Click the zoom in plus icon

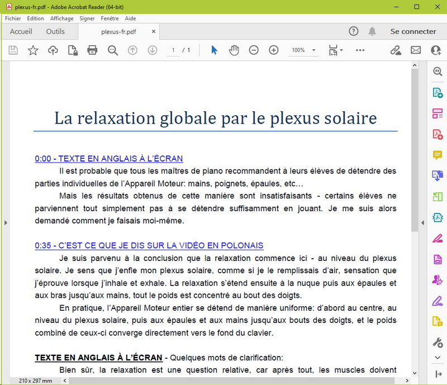[274, 50]
